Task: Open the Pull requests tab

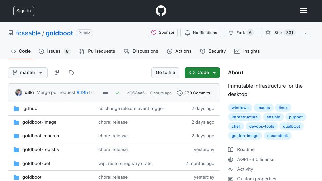Action: click(x=97, y=51)
